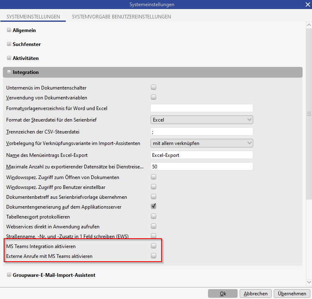Click the Excel-Export menu name field
The width and height of the screenshot is (312, 299).
tap(201, 155)
